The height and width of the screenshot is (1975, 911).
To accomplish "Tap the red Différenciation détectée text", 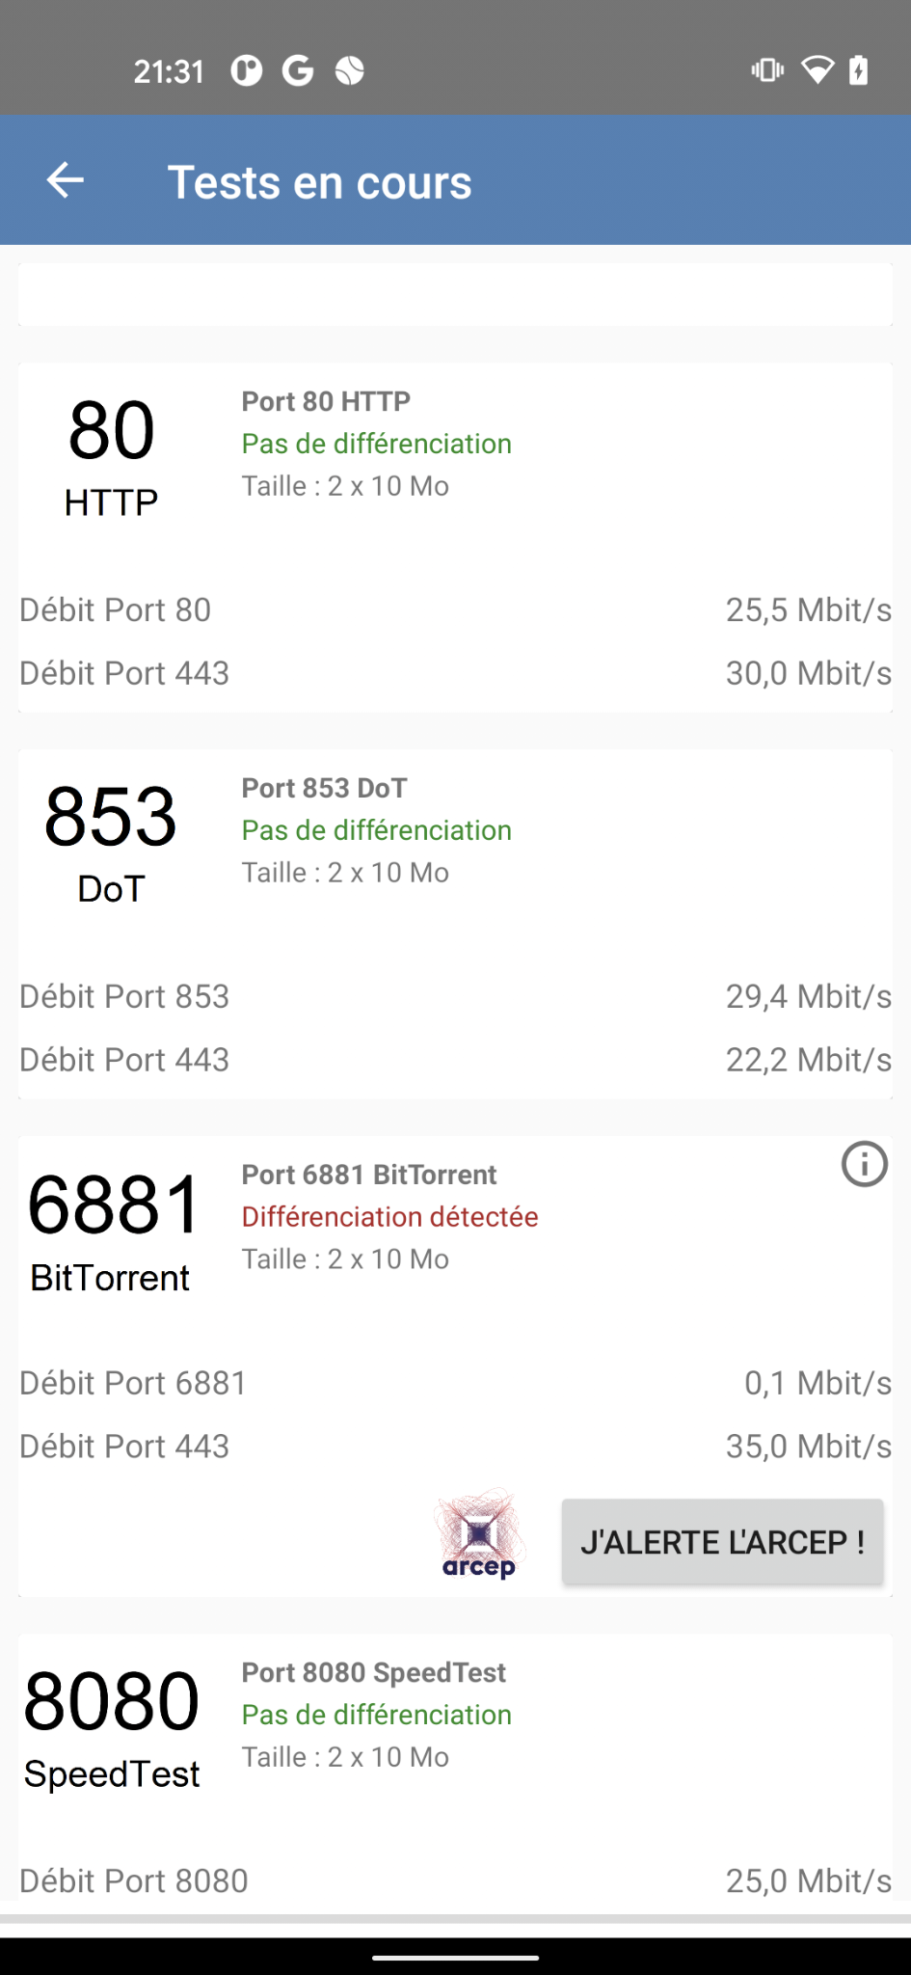I will (x=389, y=1217).
